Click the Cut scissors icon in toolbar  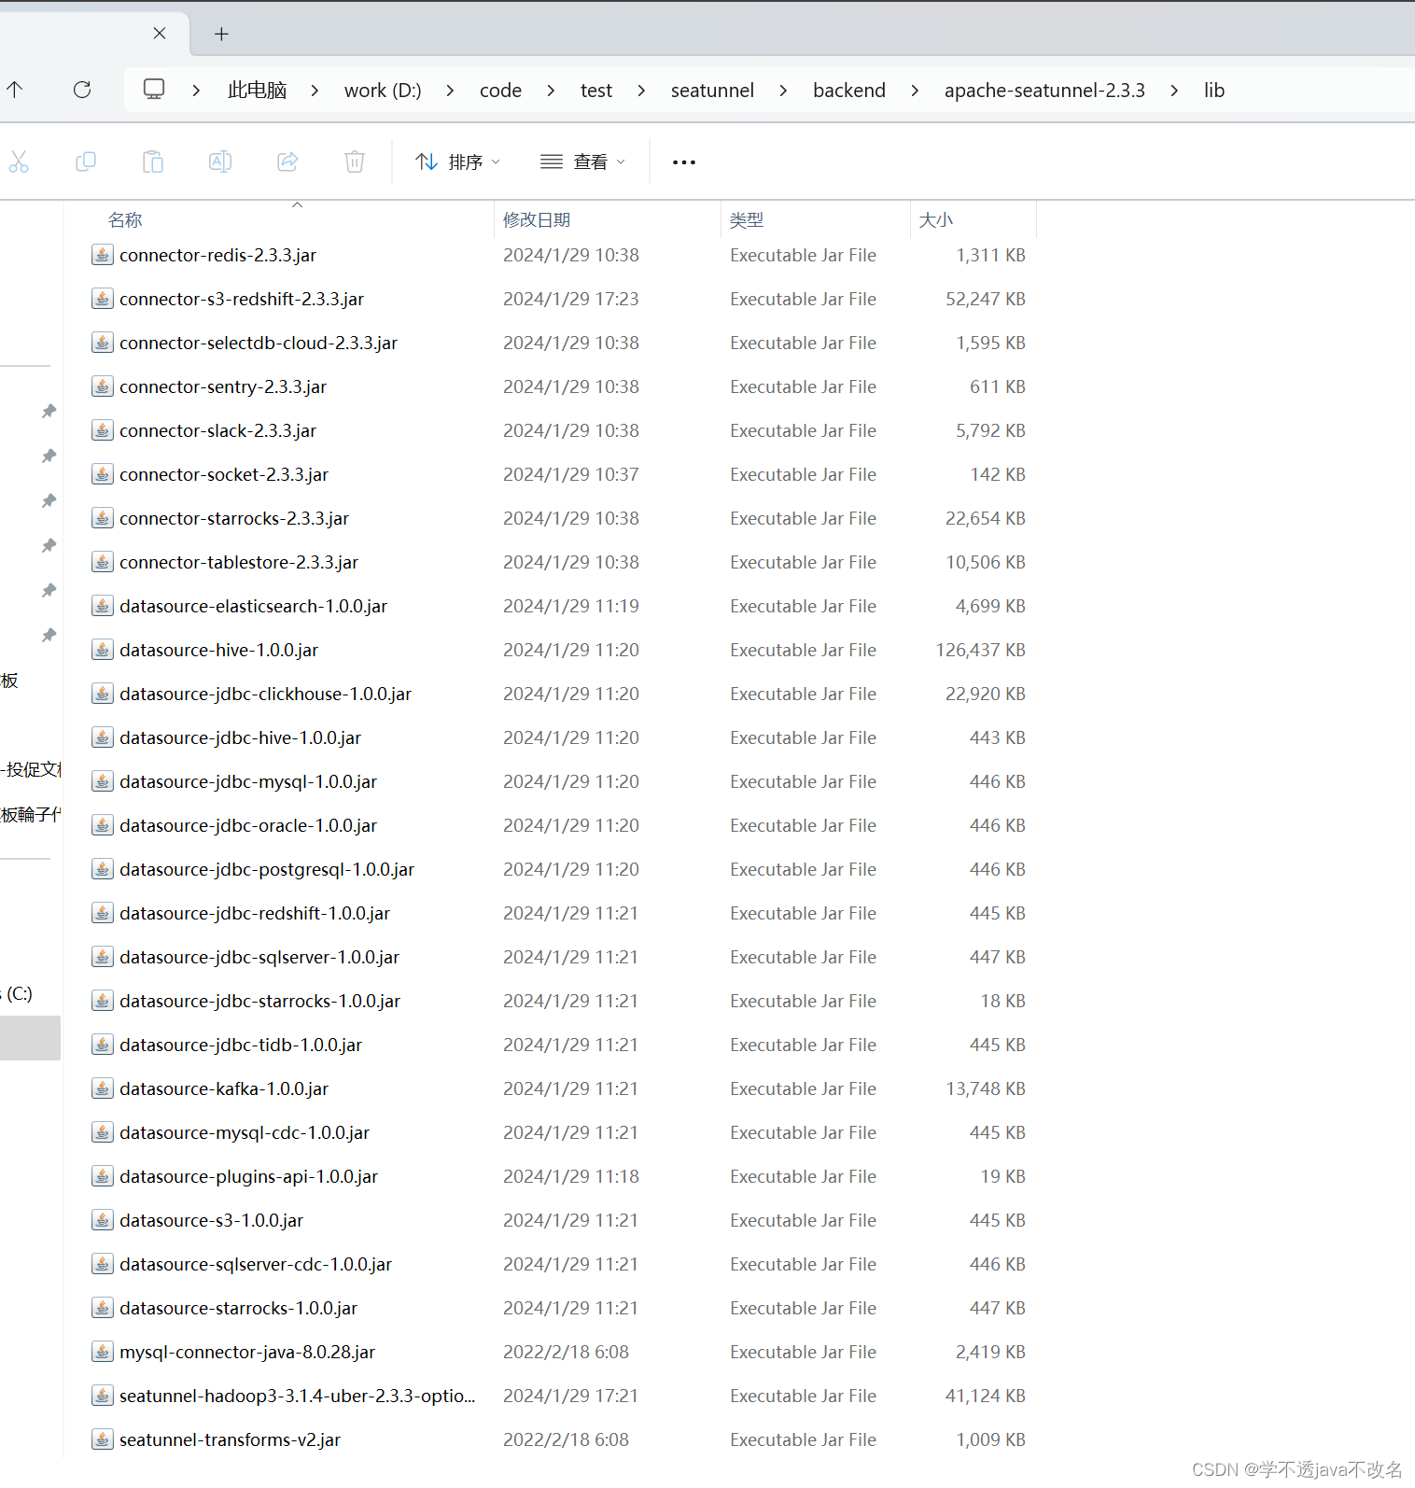click(x=19, y=161)
